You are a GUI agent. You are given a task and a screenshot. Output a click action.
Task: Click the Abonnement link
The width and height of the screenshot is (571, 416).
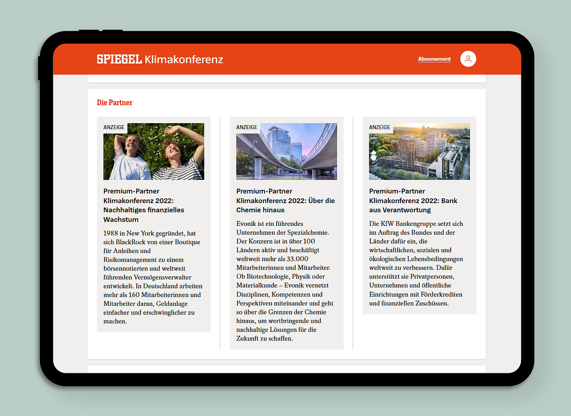click(434, 59)
